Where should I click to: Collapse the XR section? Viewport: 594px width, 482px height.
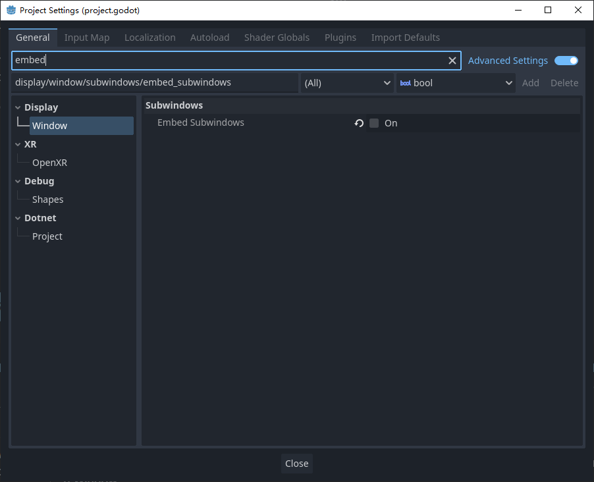coord(18,144)
